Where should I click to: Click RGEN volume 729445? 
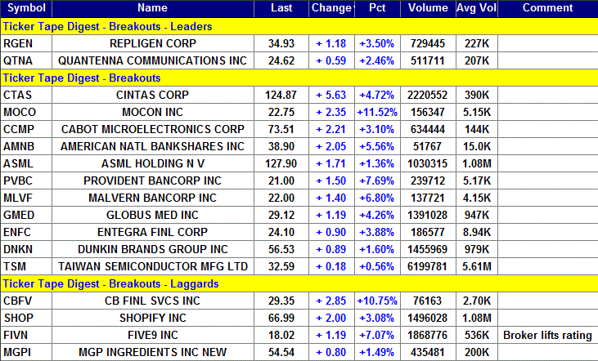[428, 43]
